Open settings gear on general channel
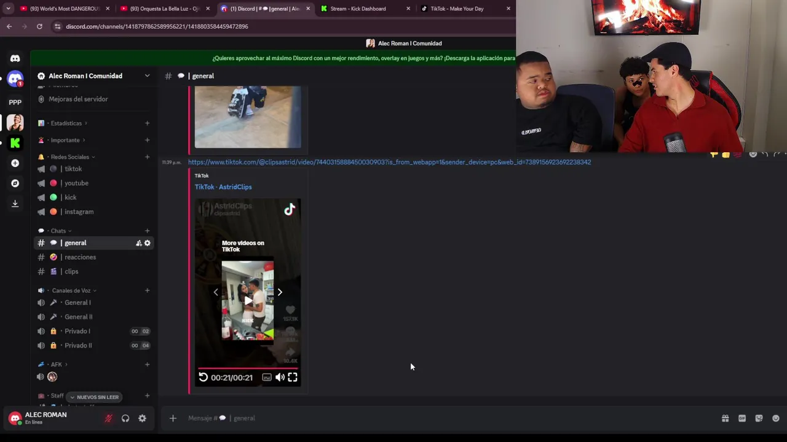787x442 pixels. pos(147,243)
